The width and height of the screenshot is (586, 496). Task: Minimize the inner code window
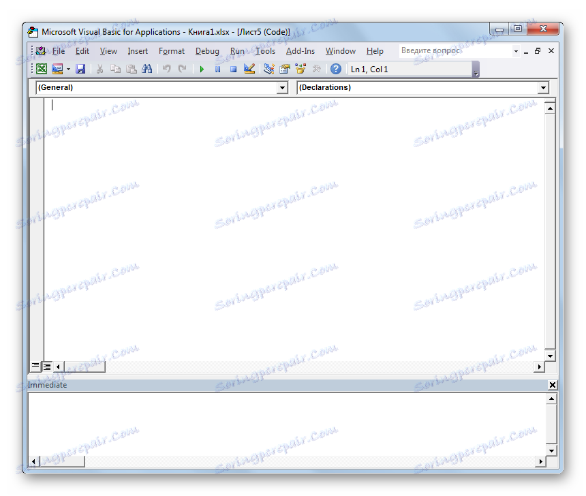[x=526, y=51]
